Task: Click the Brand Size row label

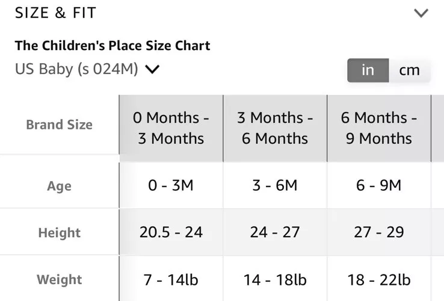Action: (x=60, y=125)
